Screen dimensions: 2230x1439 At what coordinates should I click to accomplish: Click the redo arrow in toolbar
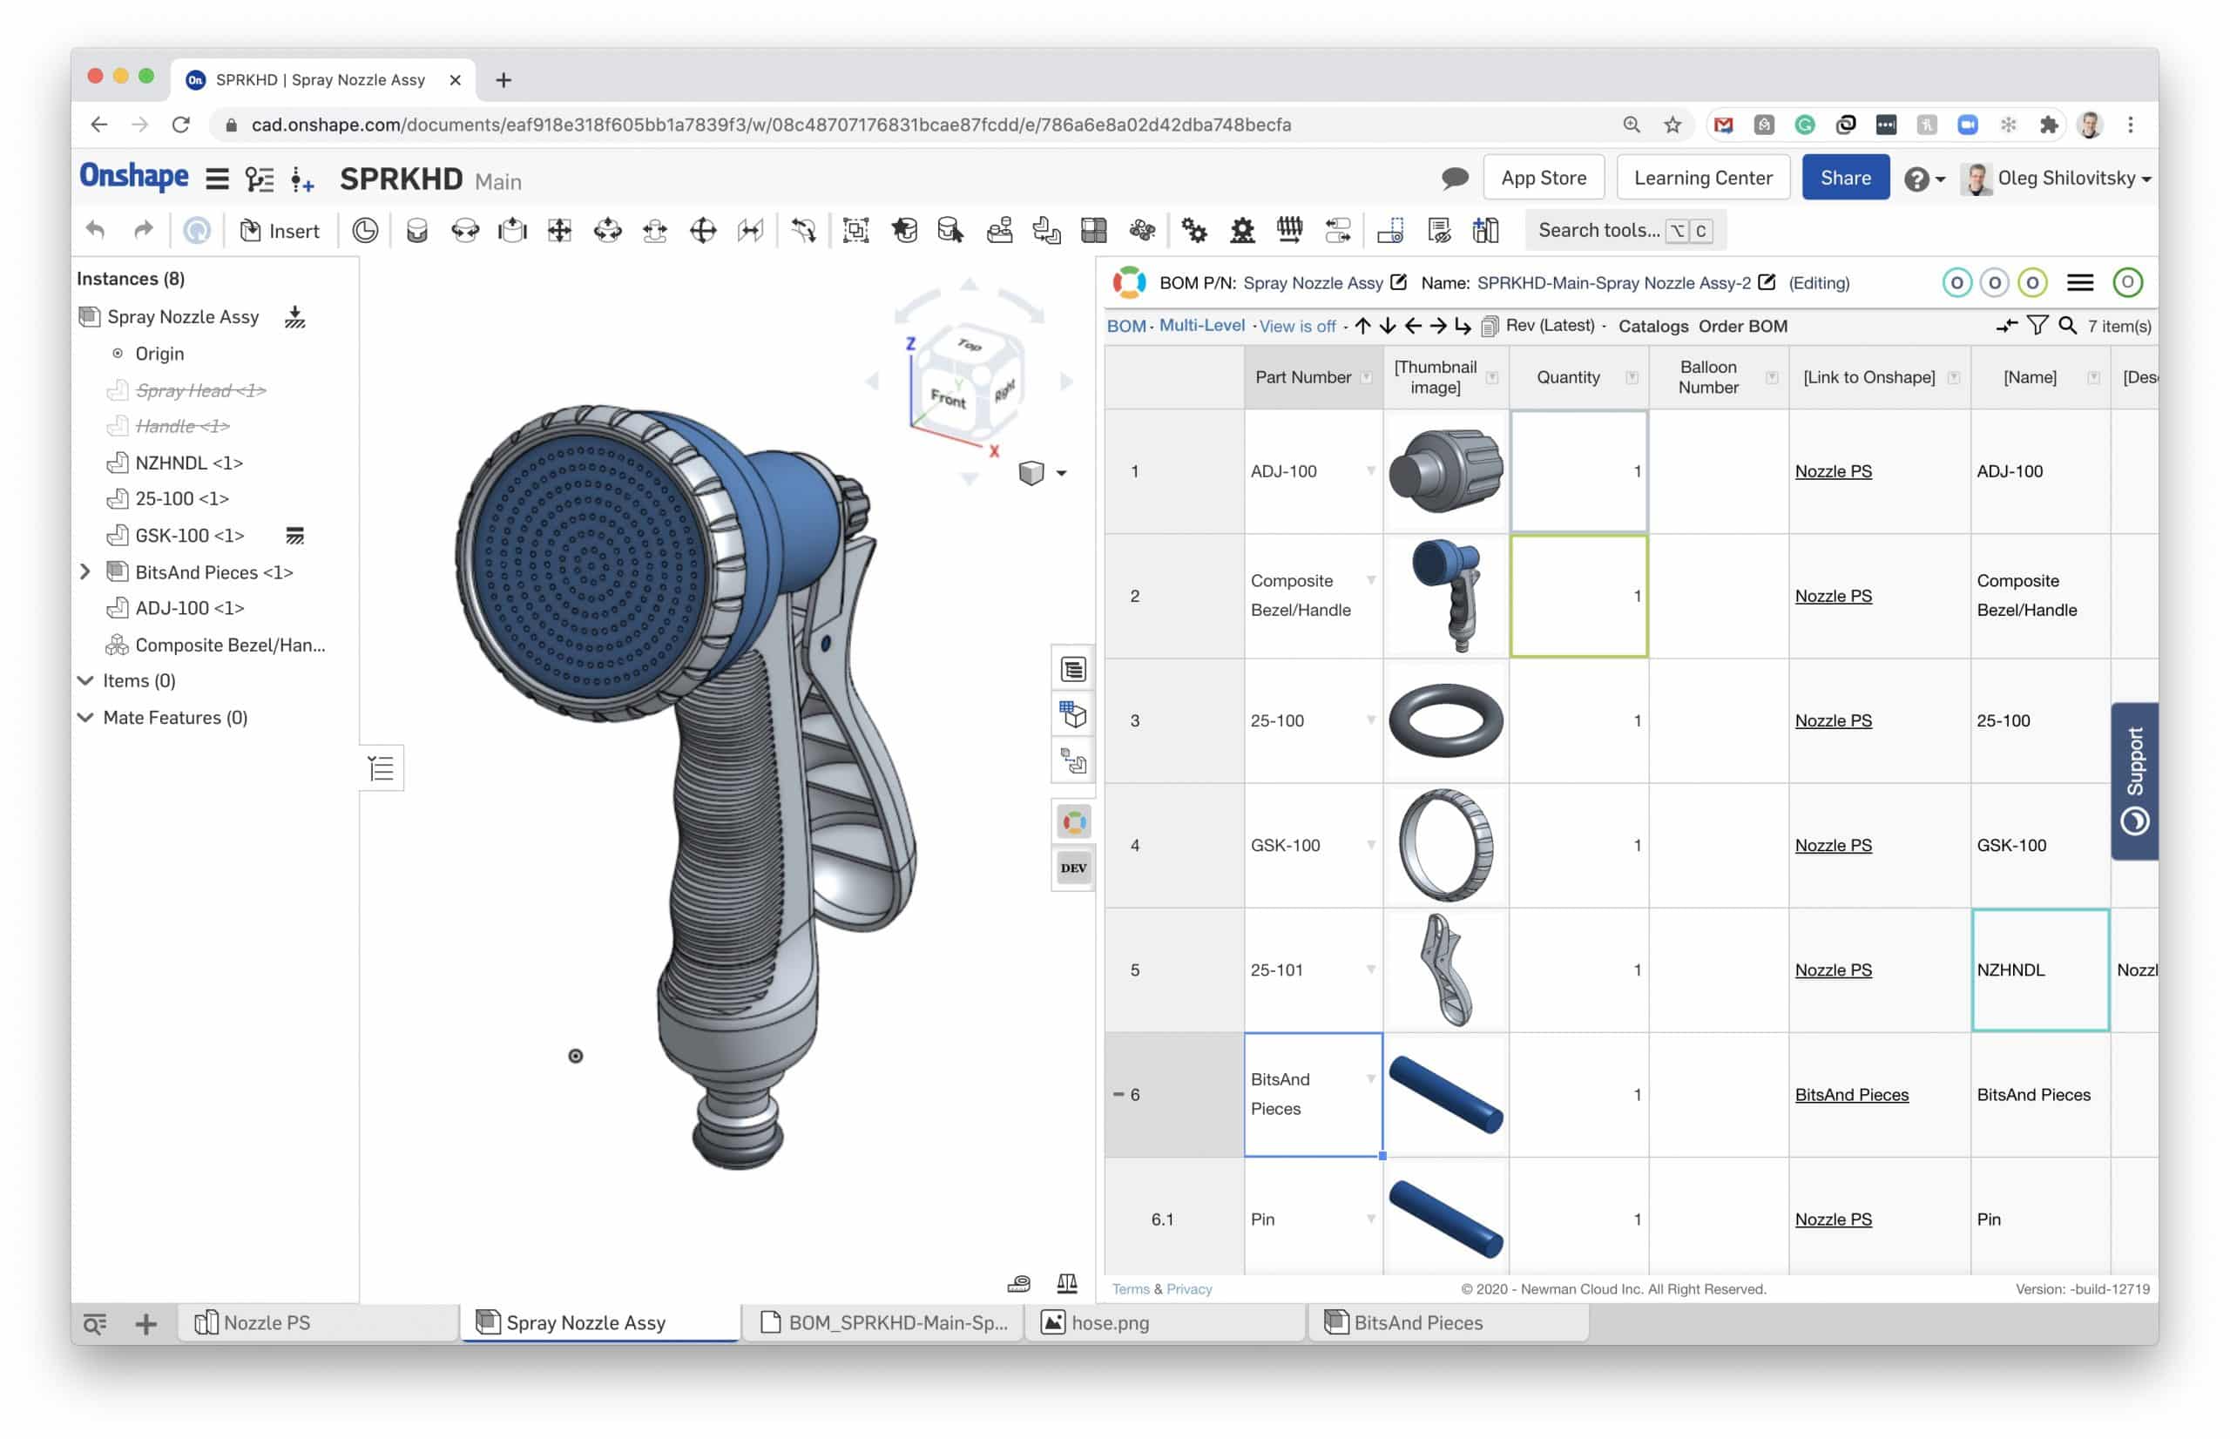143,230
